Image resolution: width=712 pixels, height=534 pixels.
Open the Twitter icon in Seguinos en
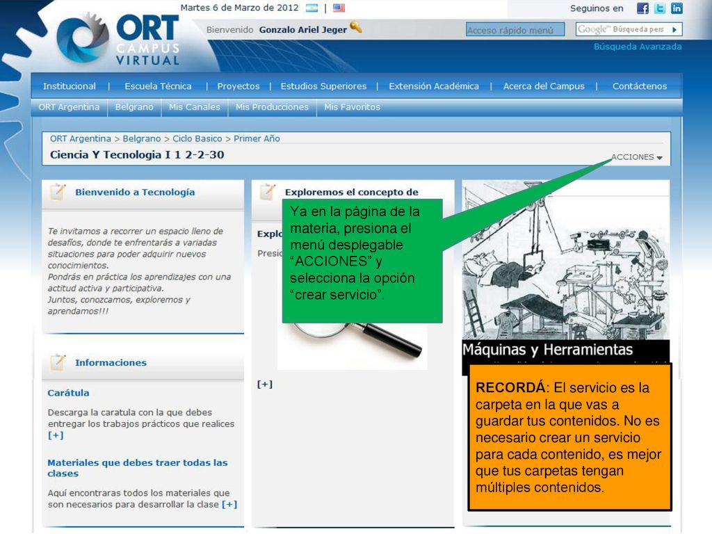tap(660, 8)
